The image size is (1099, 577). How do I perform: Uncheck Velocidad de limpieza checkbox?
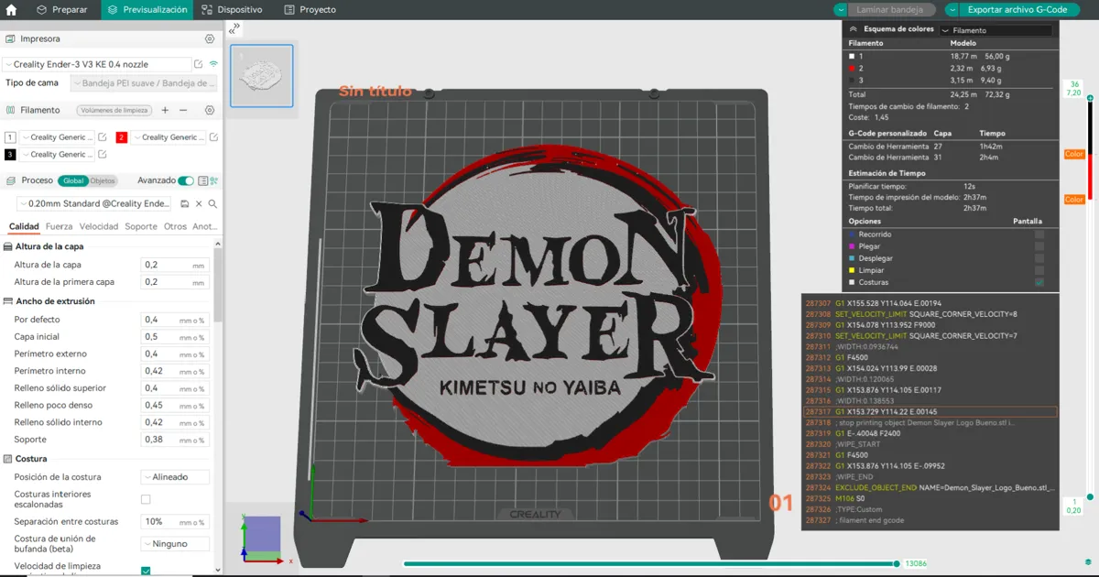tap(146, 571)
